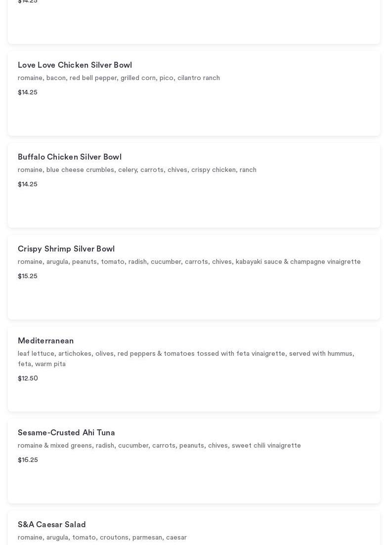Image resolution: width=388 pixels, height=545 pixels.
Task: Open the Sesame-Crusted Ahi Tuna item
Action: click(x=66, y=433)
